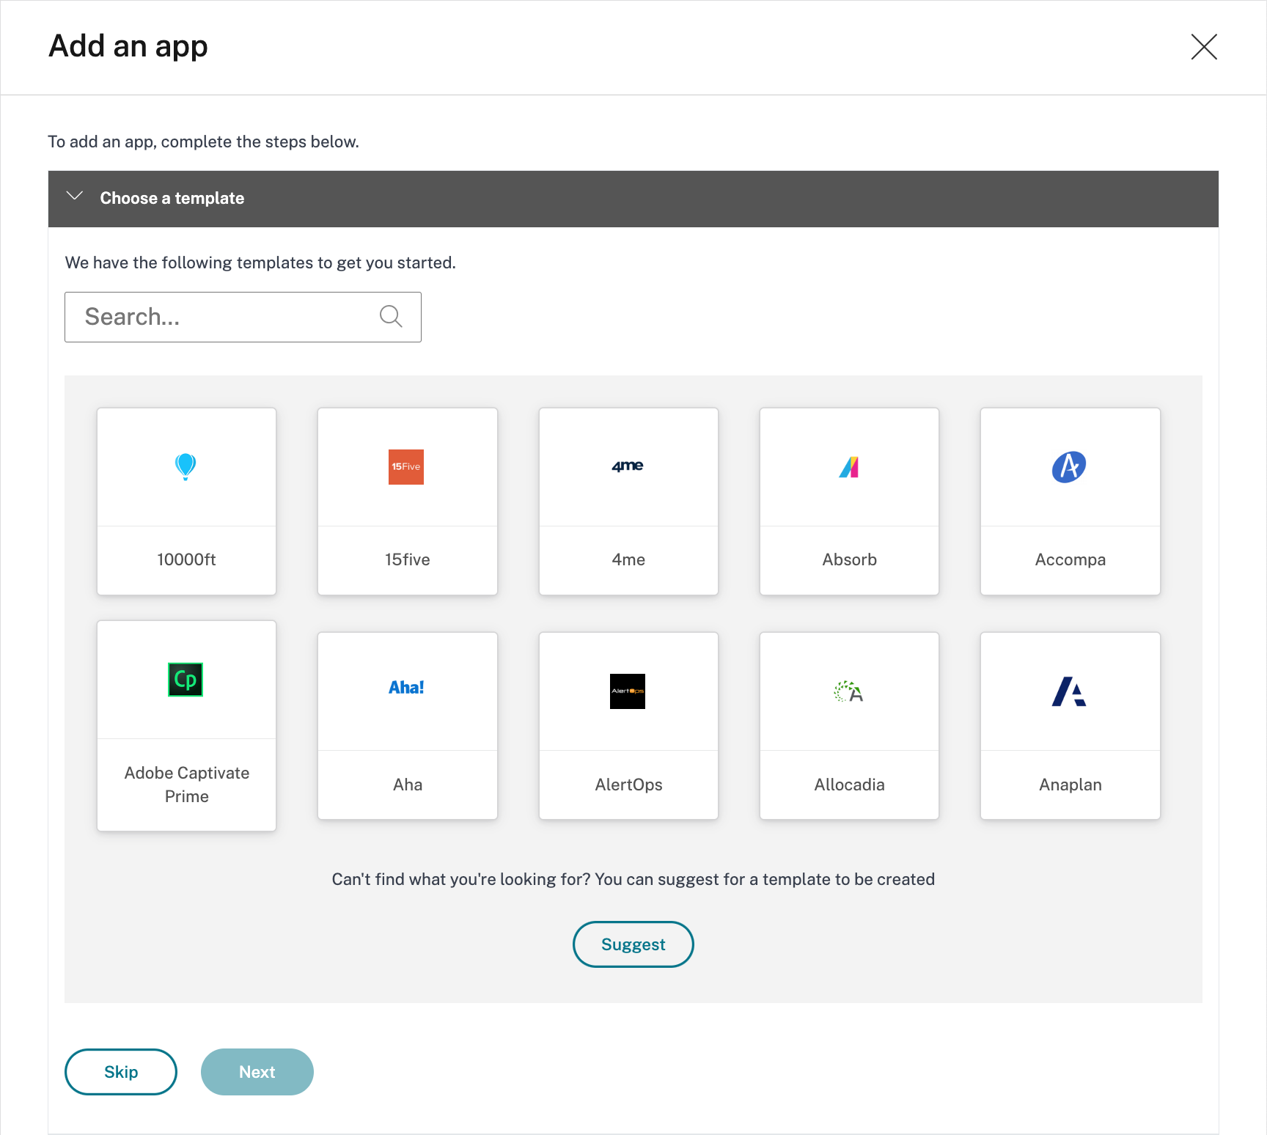
Task: Select the 4me template name
Action: [x=628, y=559]
